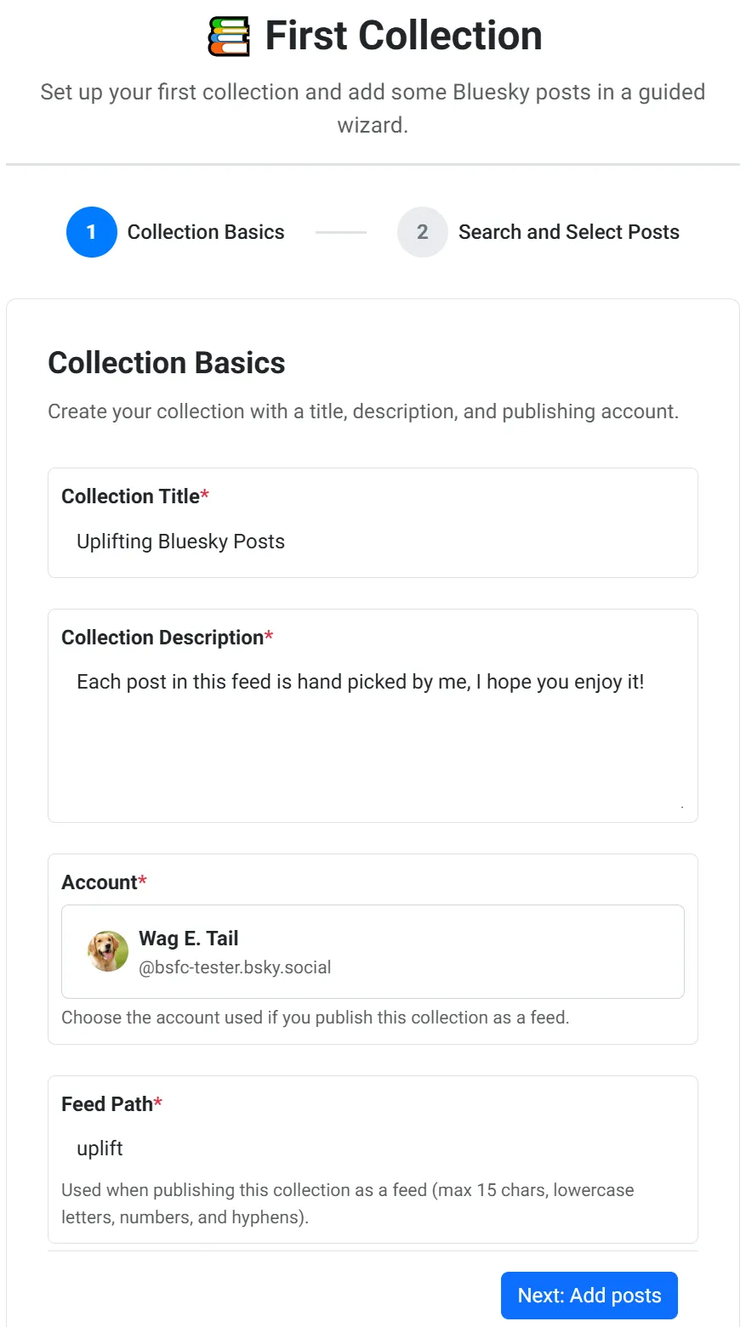The height and width of the screenshot is (1327, 746).
Task: Click the Collection Description field label
Action: (x=162, y=638)
